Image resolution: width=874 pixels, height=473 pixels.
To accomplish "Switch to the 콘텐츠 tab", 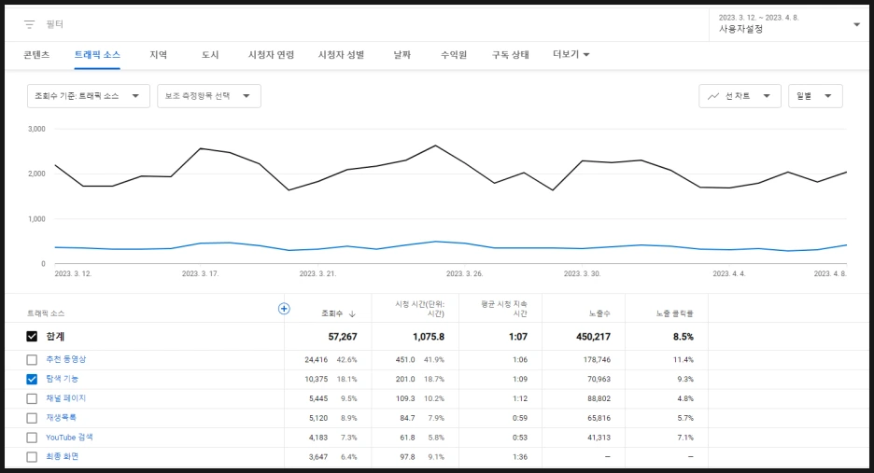I will tap(36, 55).
